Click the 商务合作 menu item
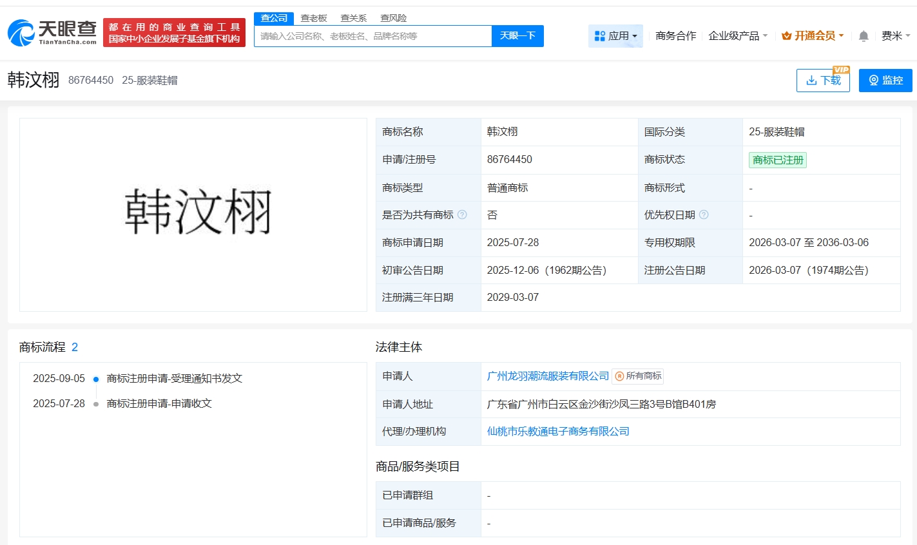The image size is (917, 545). click(675, 36)
